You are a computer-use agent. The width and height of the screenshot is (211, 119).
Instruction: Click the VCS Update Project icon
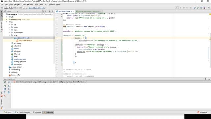coord(195,8)
